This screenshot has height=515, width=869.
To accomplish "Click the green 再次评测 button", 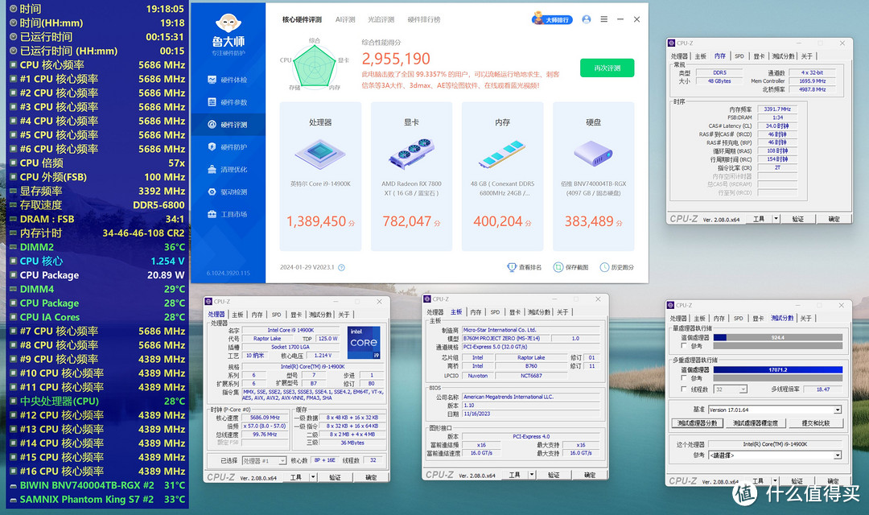I will coord(607,68).
